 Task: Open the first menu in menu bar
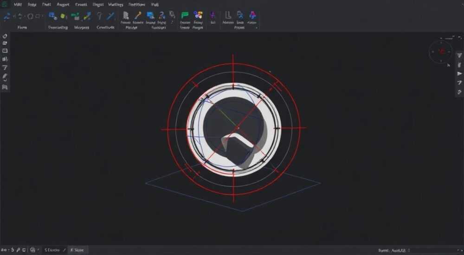[x=18, y=5]
